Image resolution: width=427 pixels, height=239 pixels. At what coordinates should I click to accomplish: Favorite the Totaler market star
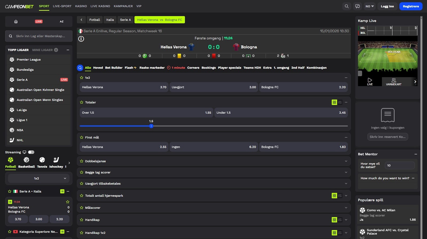82,102
